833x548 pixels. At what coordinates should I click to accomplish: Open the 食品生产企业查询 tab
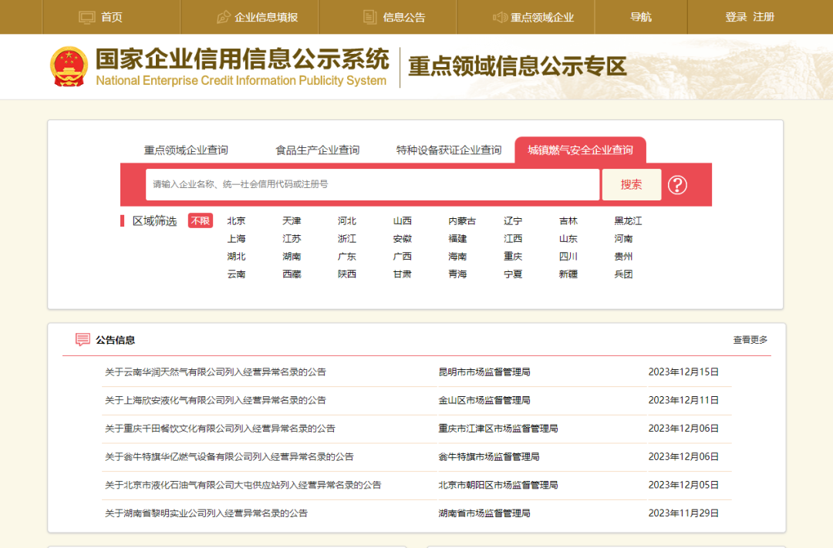pos(317,150)
